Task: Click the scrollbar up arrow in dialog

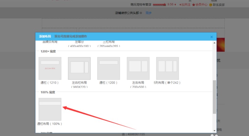Action: click(214, 43)
